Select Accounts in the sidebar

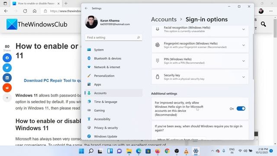113,93
